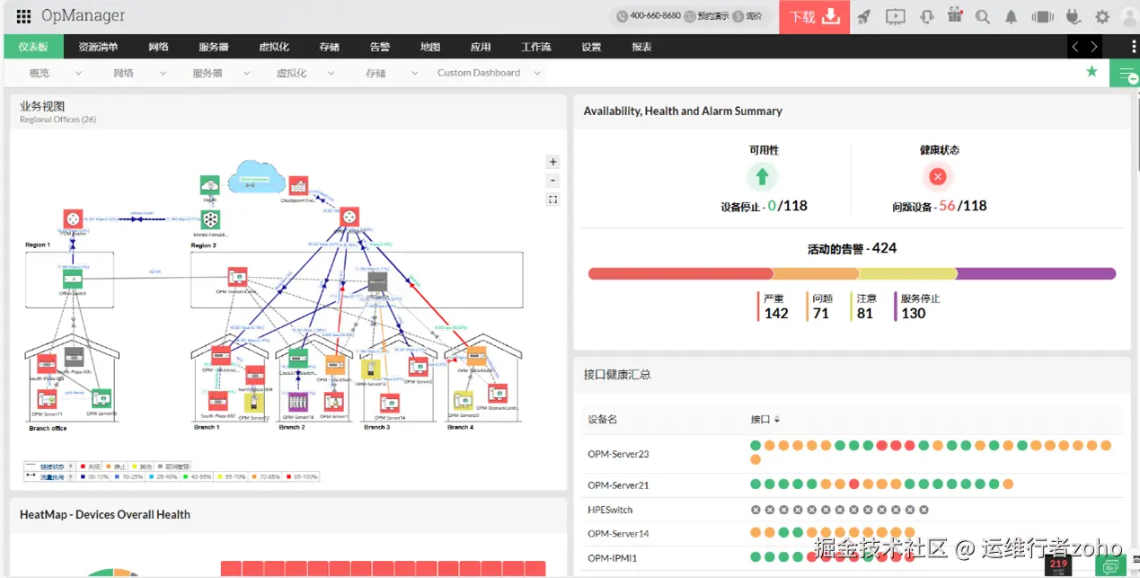
Task: Open the gift box icon
Action: coord(954,16)
